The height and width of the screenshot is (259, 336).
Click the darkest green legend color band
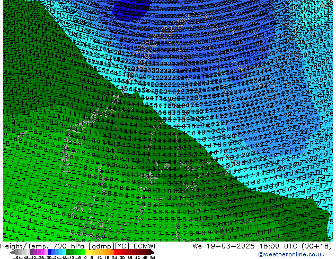coord(68,252)
